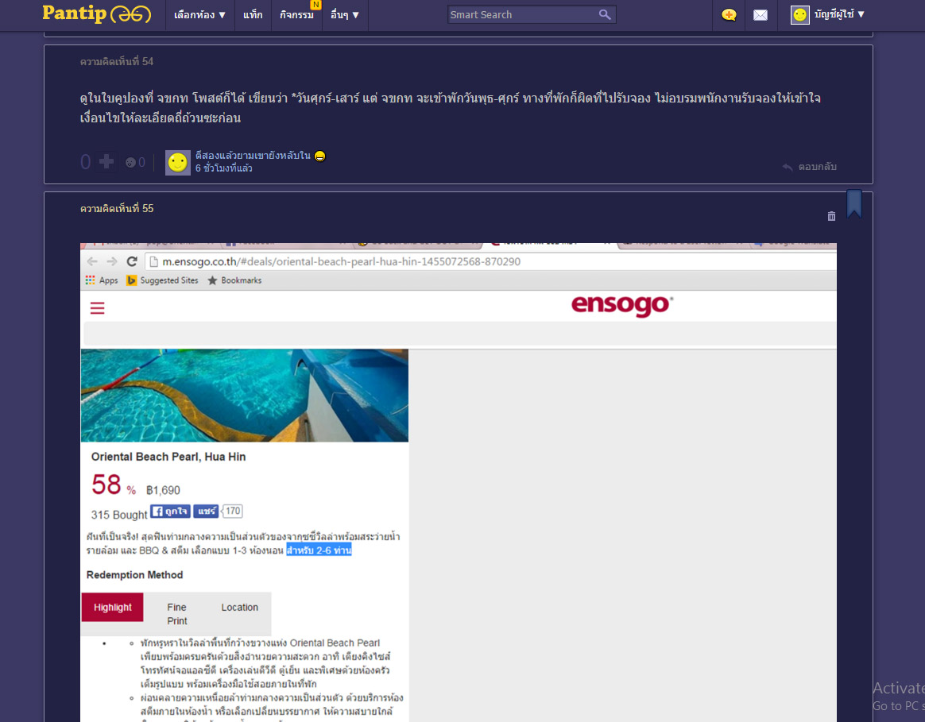Click the Facebook ถูกใจ like button

click(x=170, y=511)
